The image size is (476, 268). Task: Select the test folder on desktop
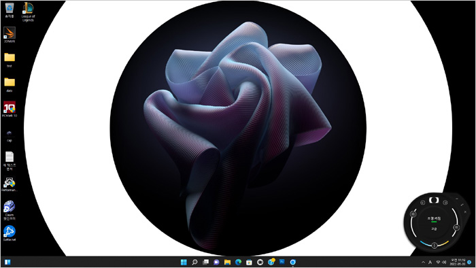pyautogui.click(x=10, y=59)
